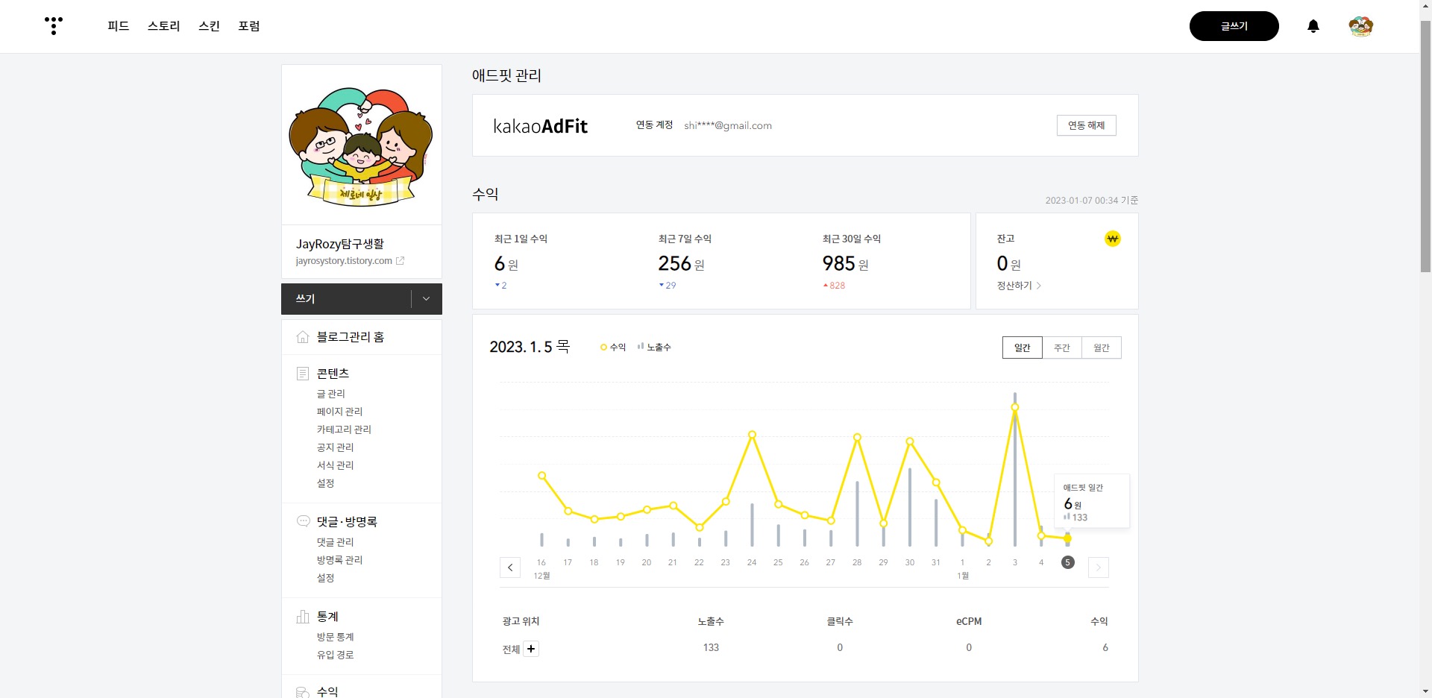Screen dimensions: 1432x698
Task: Open jayrosystory.tistory.com blog link
Action: 344,261
